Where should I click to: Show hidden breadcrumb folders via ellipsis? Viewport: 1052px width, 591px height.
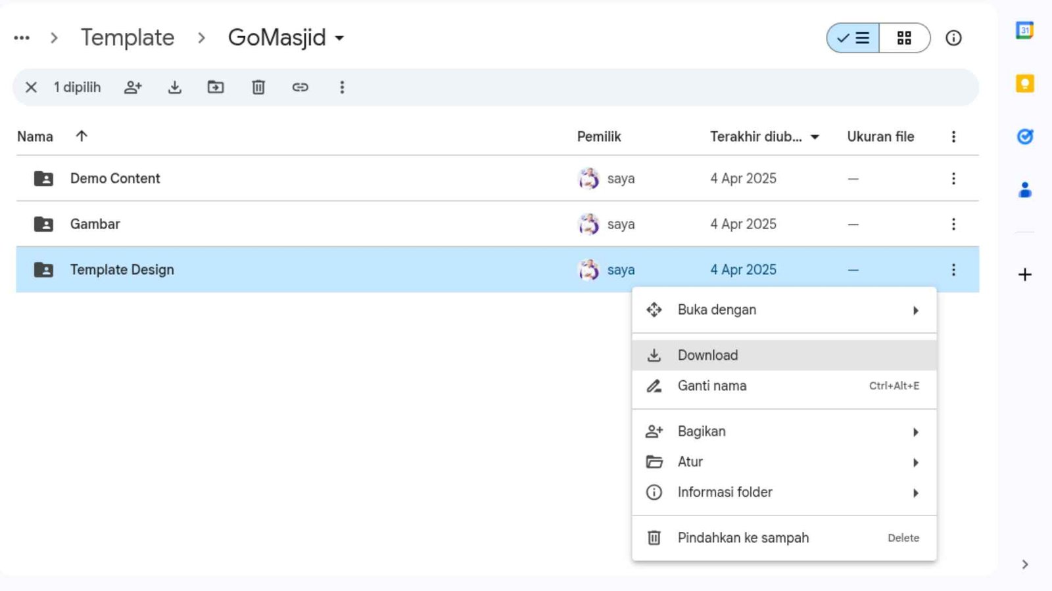(x=22, y=38)
